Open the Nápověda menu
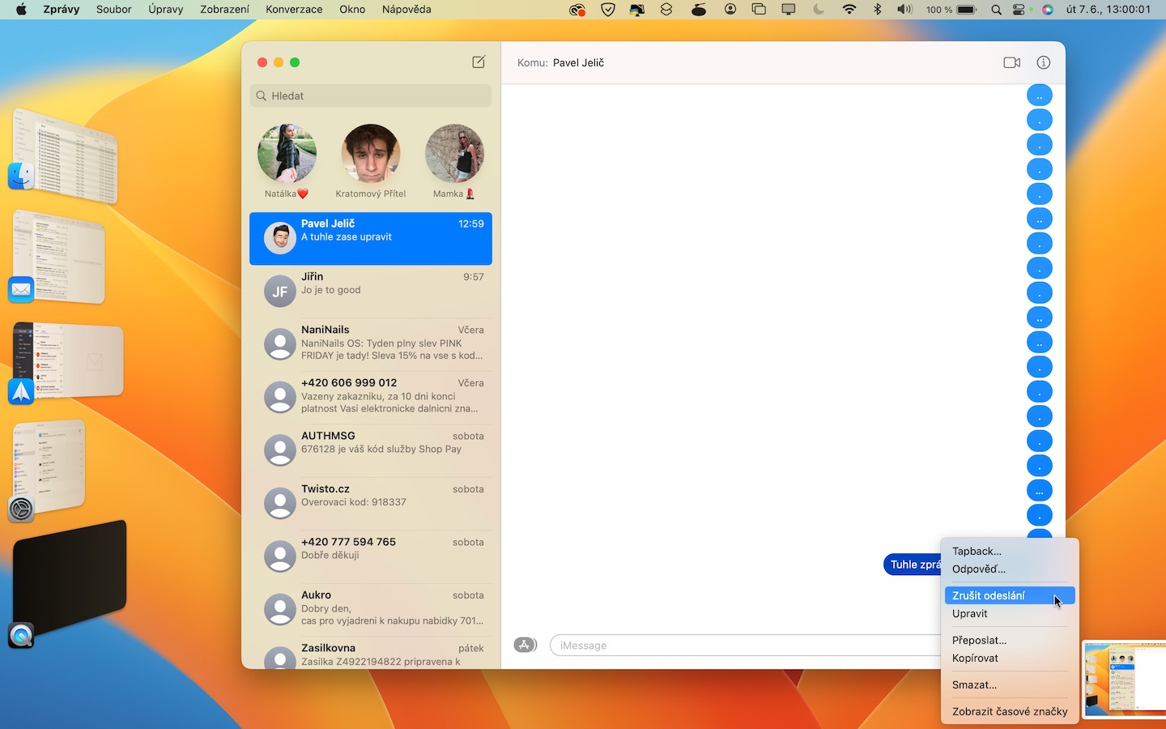This screenshot has height=729, width=1166. [406, 10]
